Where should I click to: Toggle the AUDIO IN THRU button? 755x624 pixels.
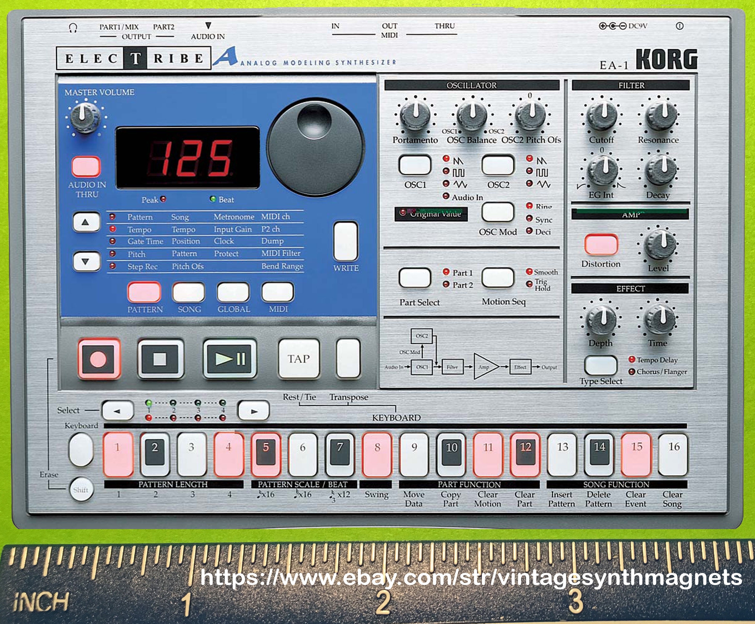(86, 166)
